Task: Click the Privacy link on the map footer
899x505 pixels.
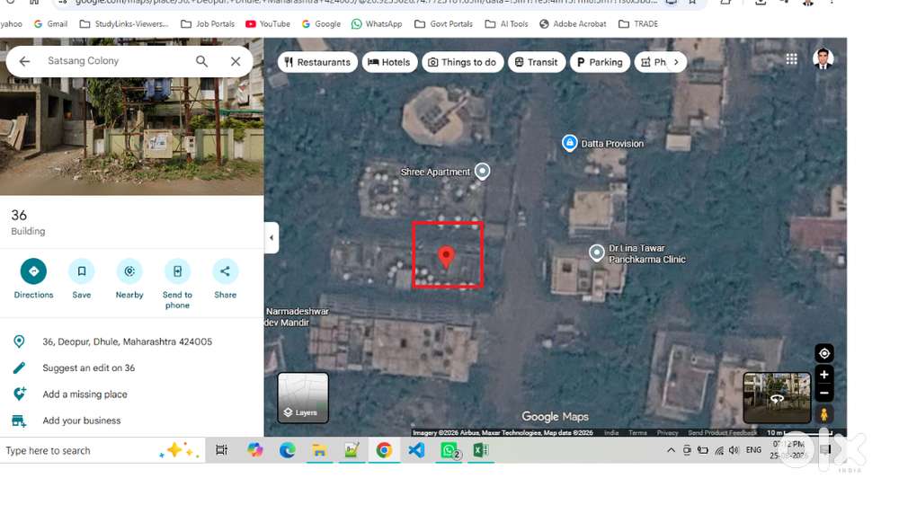Action: click(x=667, y=433)
